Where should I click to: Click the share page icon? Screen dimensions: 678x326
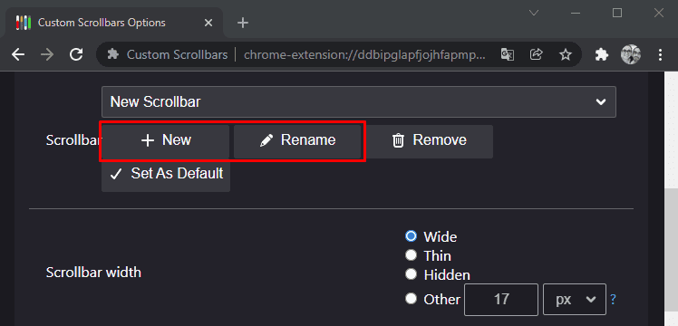click(537, 55)
